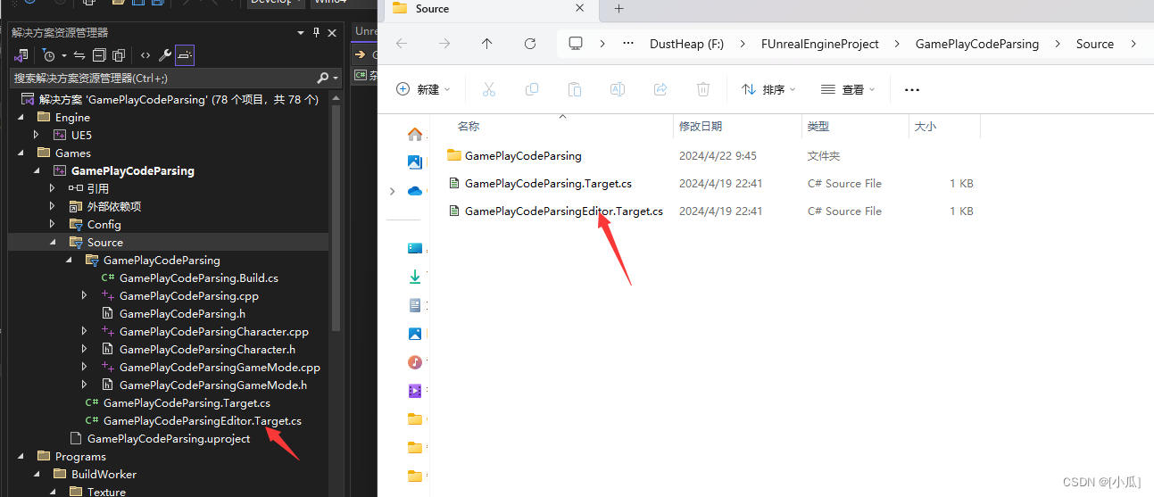1154x497 pixels.
Task: Select GamePlayCodeParsingEditor.Target.cs in File Explorer list
Action: tap(563, 211)
